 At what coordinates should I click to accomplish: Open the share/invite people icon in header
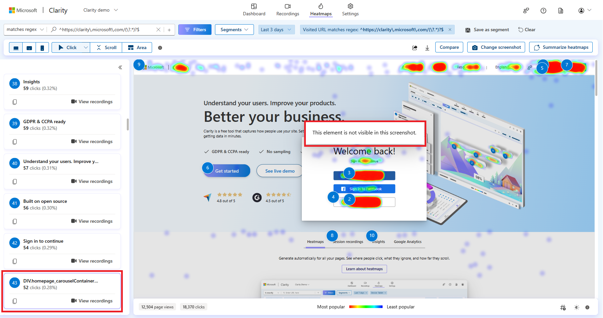click(x=526, y=11)
